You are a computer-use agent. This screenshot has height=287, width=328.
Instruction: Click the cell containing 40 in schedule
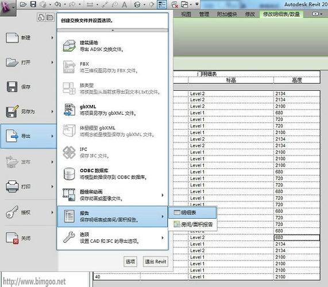117,277
